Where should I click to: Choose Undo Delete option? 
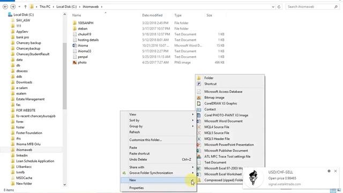[159, 160]
